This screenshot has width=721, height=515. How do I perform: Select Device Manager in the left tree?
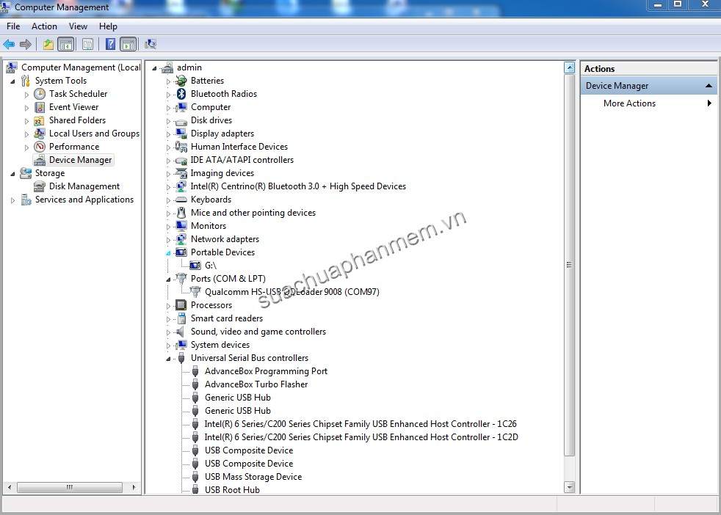click(x=81, y=160)
